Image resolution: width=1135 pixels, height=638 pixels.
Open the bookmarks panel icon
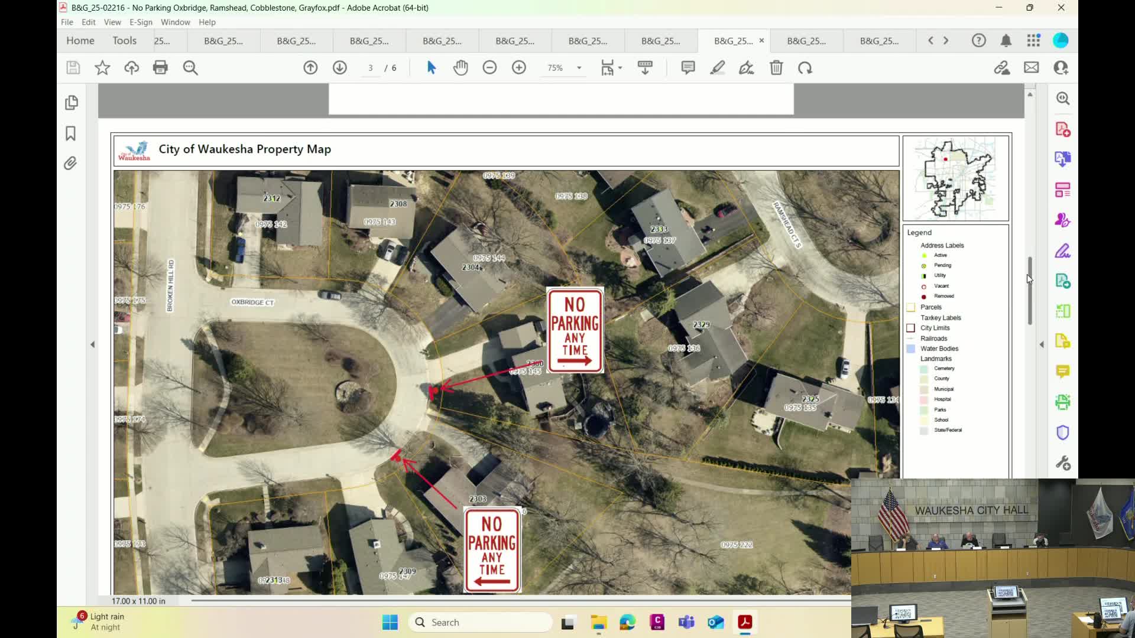(71, 134)
